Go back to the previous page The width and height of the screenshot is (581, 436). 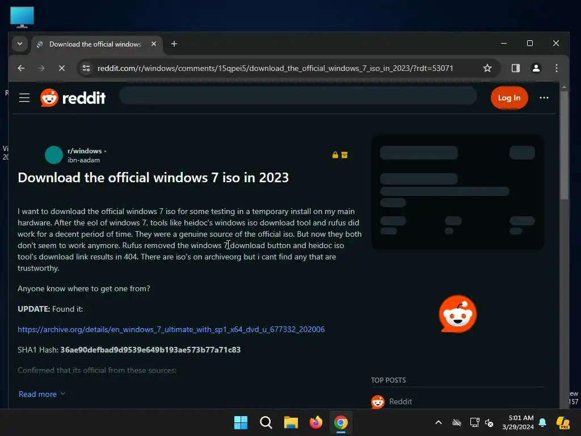(21, 68)
